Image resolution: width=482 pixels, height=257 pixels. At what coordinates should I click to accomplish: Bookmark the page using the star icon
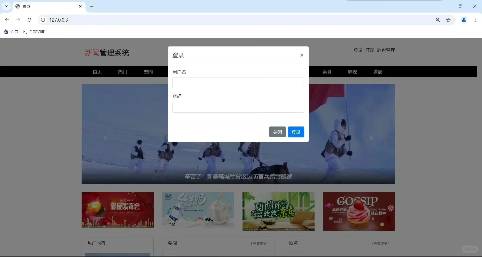coord(449,20)
